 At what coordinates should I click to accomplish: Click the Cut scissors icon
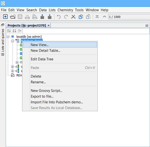[73, 17]
